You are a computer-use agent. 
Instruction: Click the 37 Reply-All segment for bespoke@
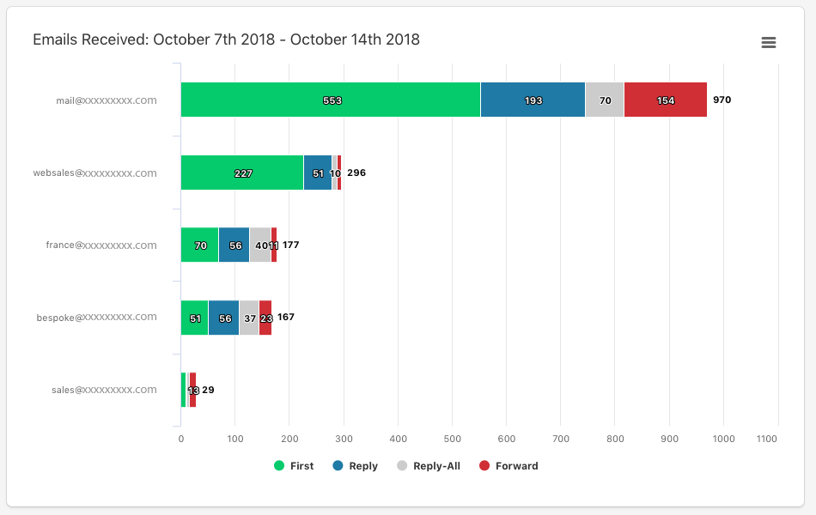[x=249, y=318]
